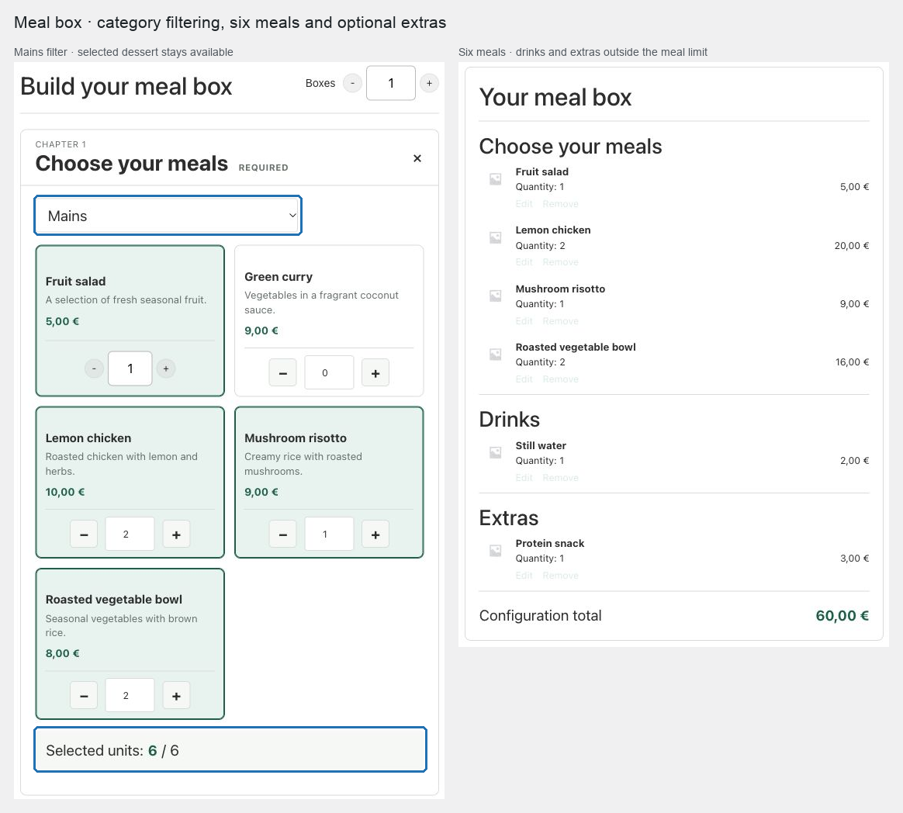Click the Roasted vegetable bowl summary image placeholder
The height and width of the screenshot is (813, 903).
[x=495, y=354]
